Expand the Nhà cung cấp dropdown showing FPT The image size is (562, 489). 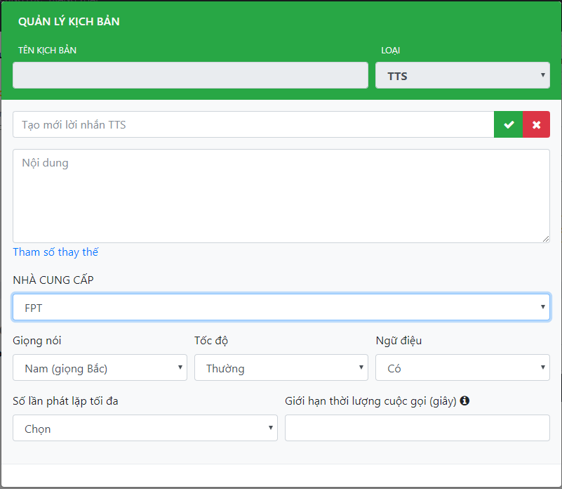click(281, 307)
